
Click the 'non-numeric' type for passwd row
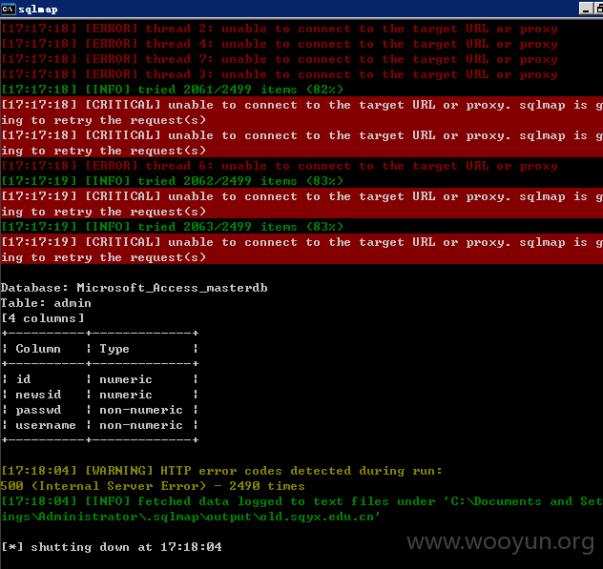(141, 410)
